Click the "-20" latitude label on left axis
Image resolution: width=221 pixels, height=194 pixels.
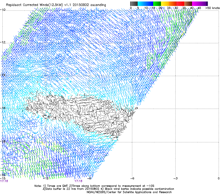(3, 175)
